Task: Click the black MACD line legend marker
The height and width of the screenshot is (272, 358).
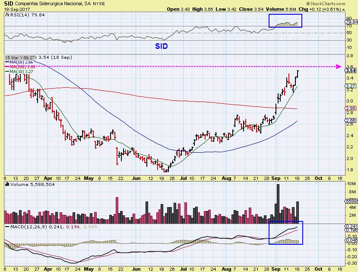Action: (7, 227)
